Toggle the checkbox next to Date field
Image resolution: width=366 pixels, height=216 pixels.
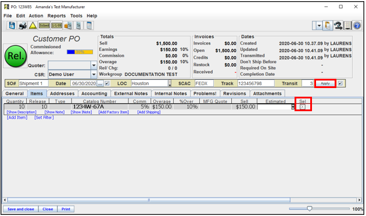tap(107, 83)
